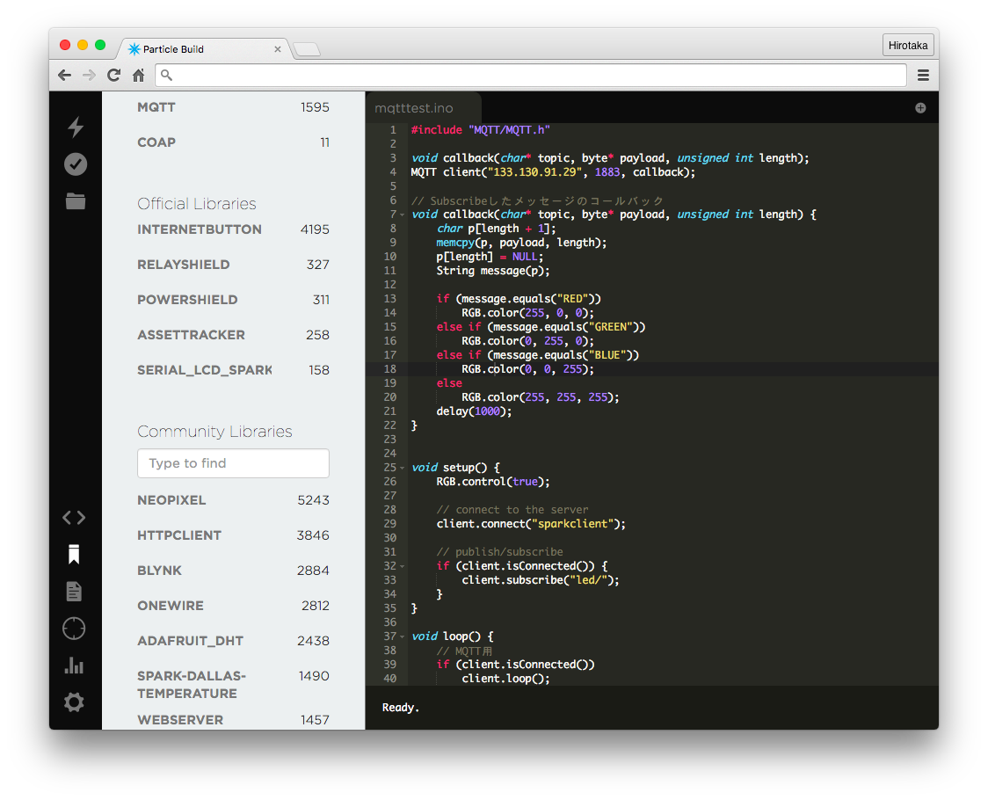Open the NEOPIXEL community library
988x800 pixels.
click(233, 500)
